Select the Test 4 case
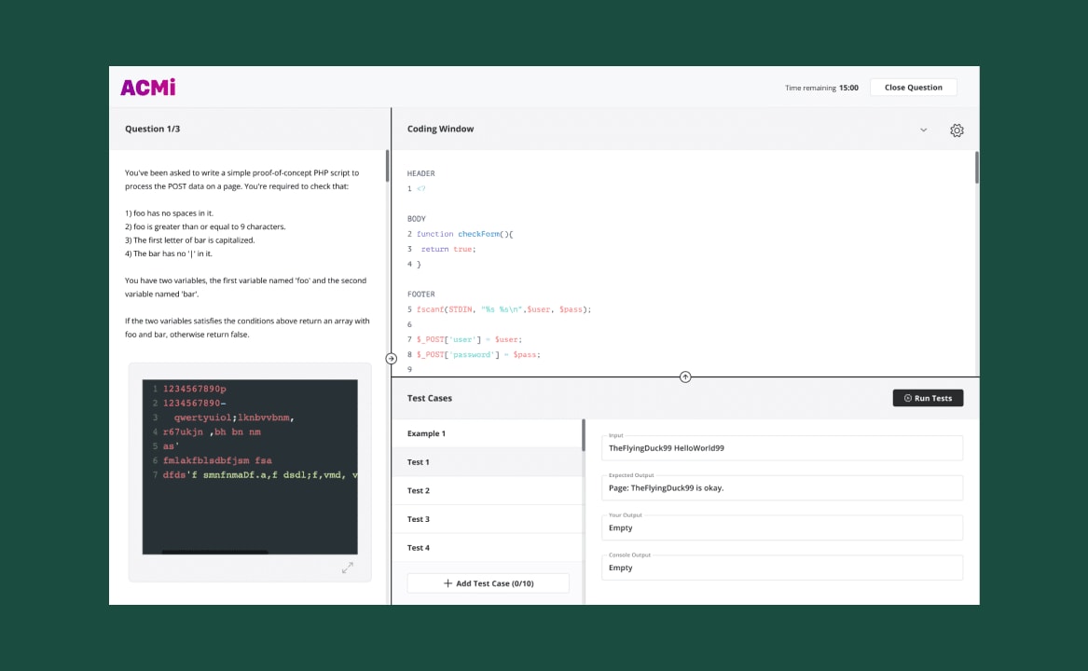Image resolution: width=1088 pixels, height=671 pixels. (x=487, y=547)
